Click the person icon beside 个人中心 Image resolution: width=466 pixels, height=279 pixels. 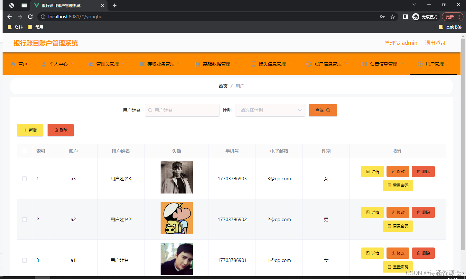click(44, 64)
